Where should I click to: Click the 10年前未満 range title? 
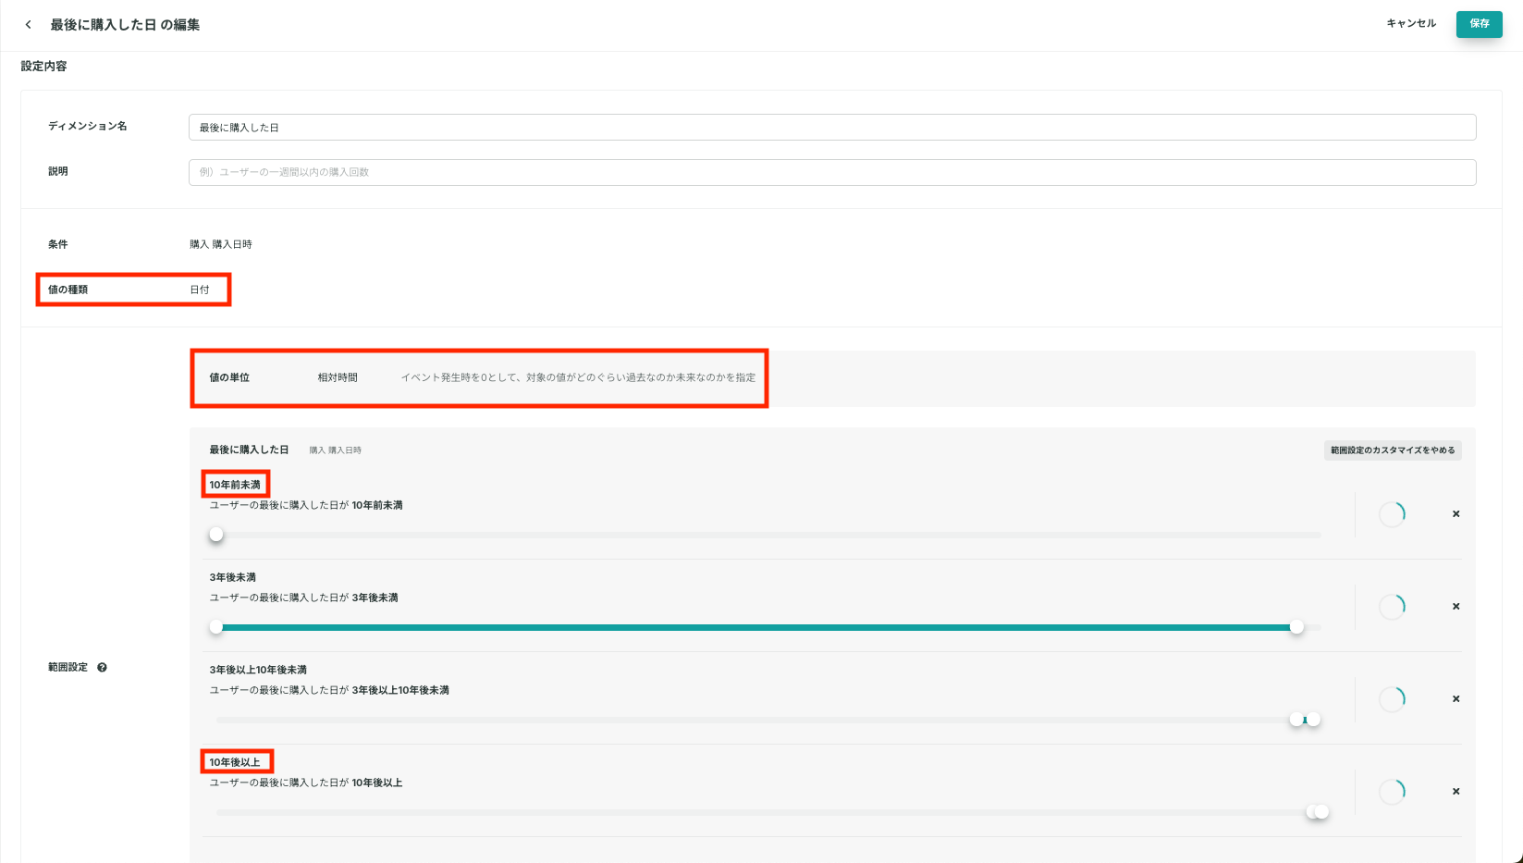(235, 485)
